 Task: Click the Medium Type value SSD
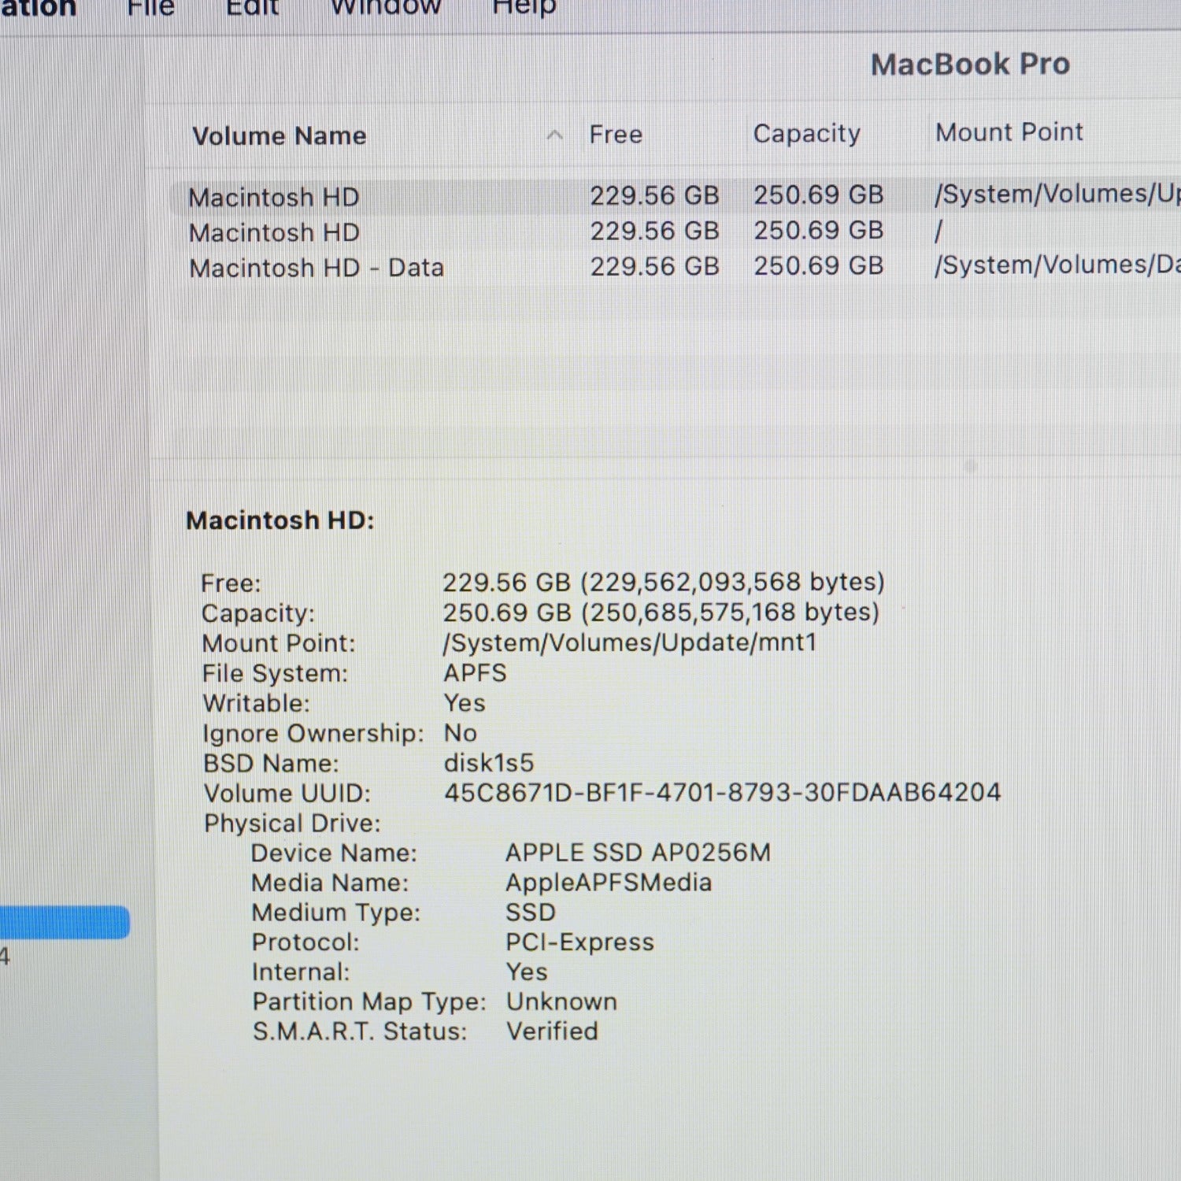coord(531,913)
